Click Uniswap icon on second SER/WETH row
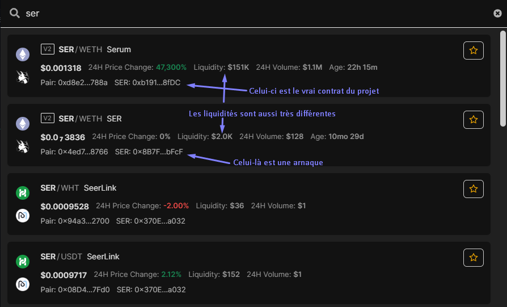This screenshot has height=307, width=507. (23, 146)
